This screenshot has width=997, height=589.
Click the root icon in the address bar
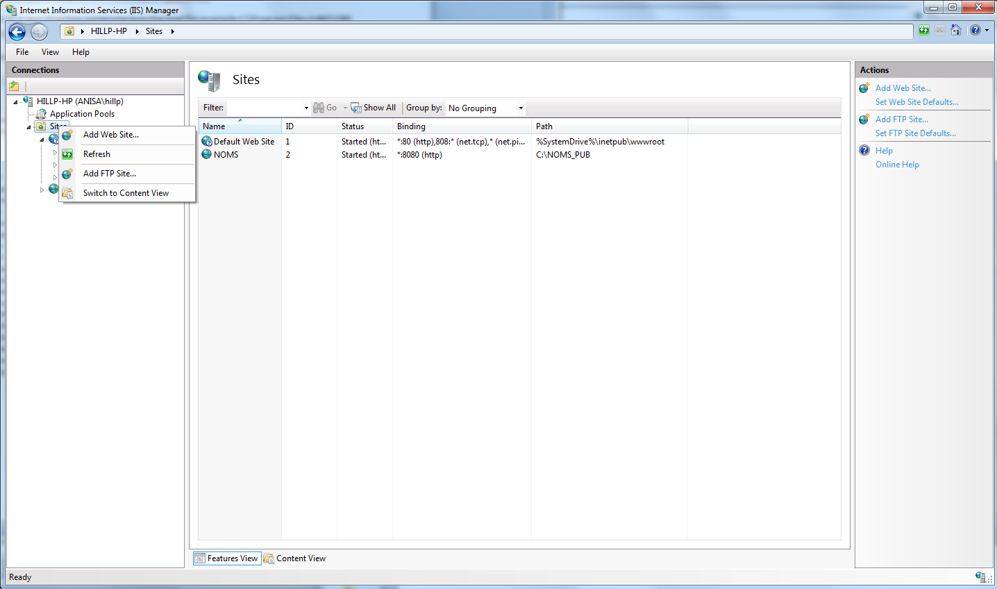click(x=69, y=31)
